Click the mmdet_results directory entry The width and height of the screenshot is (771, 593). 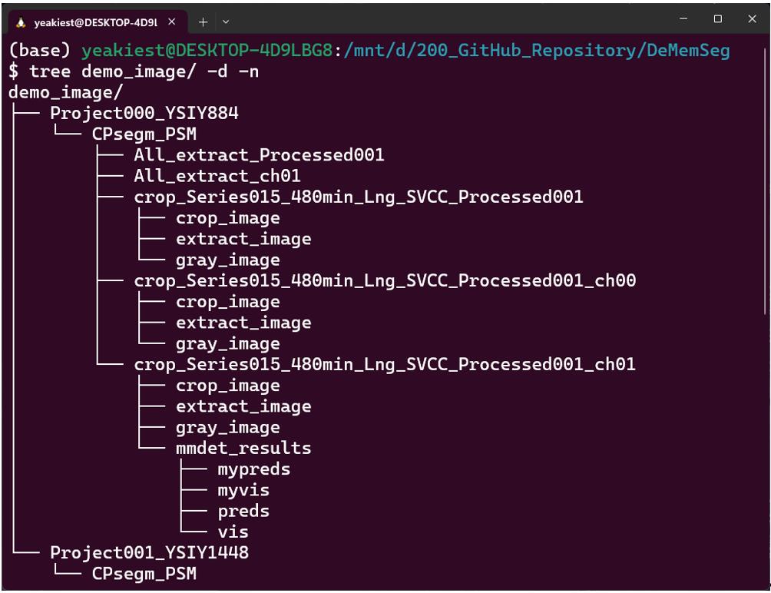243,448
